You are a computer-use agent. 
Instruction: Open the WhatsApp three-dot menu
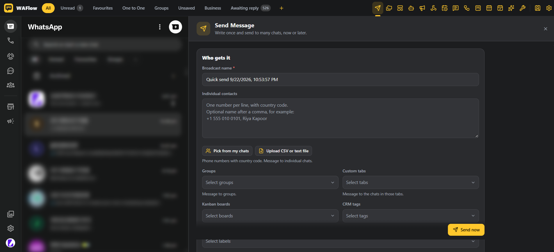[x=160, y=27]
